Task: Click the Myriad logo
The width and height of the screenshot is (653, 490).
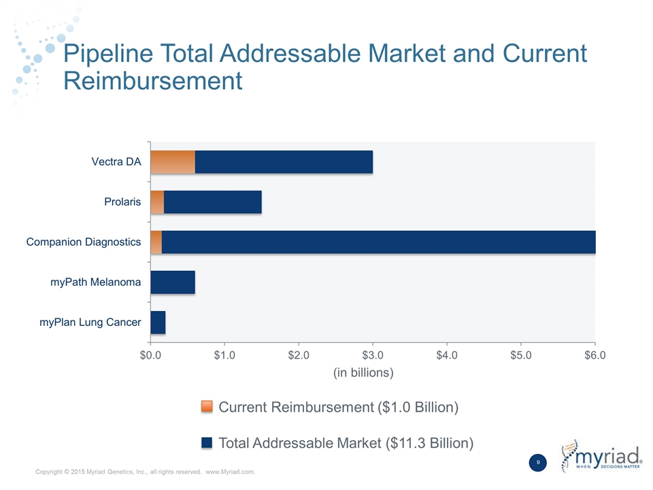Action: point(601,456)
